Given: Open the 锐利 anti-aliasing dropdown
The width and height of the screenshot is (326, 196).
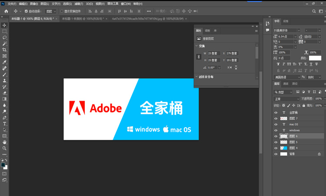Looking at the screenshot, I should [x=314, y=77].
